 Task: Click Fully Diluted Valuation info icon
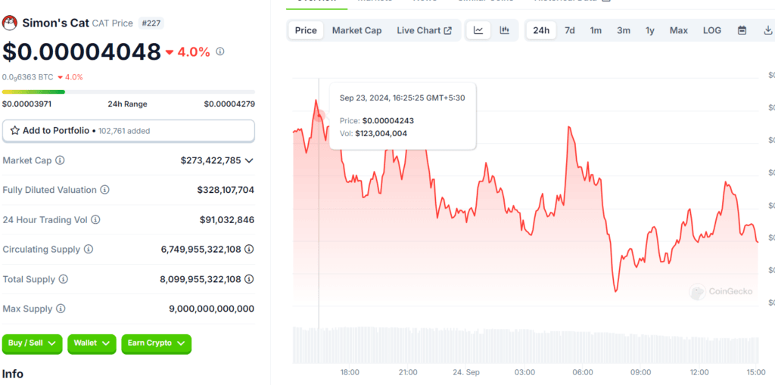coord(104,190)
